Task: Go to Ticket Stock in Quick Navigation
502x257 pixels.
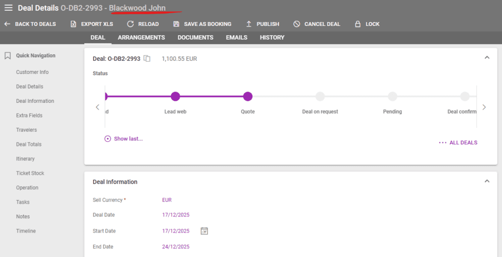Action: (x=30, y=173)
